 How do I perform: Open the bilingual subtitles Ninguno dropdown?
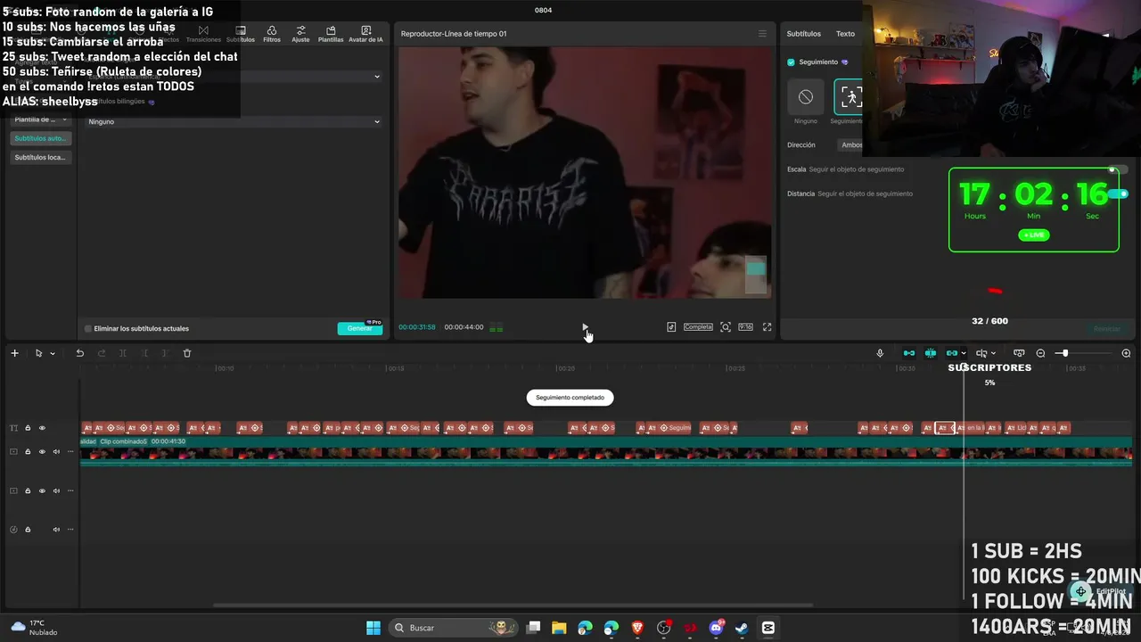[x=234, y=121]
